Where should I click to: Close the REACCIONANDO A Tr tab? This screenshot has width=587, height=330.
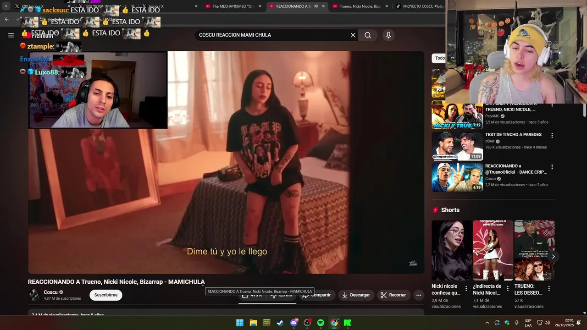tap(323, 6)
